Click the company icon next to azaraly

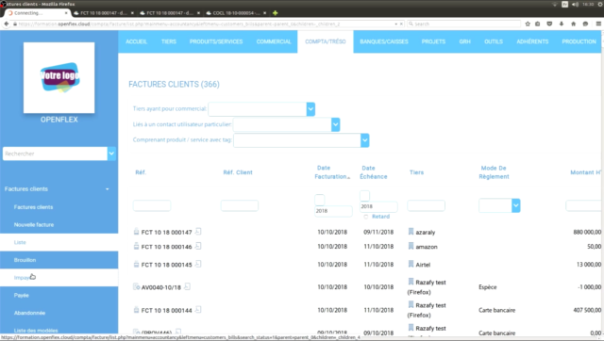(x=411, y=232)
